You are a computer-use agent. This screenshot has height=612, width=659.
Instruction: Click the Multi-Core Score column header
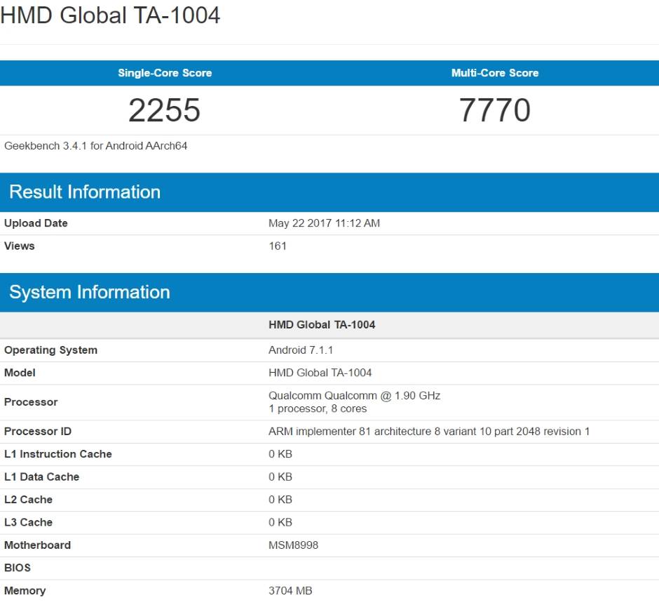(x=495, y=73)
